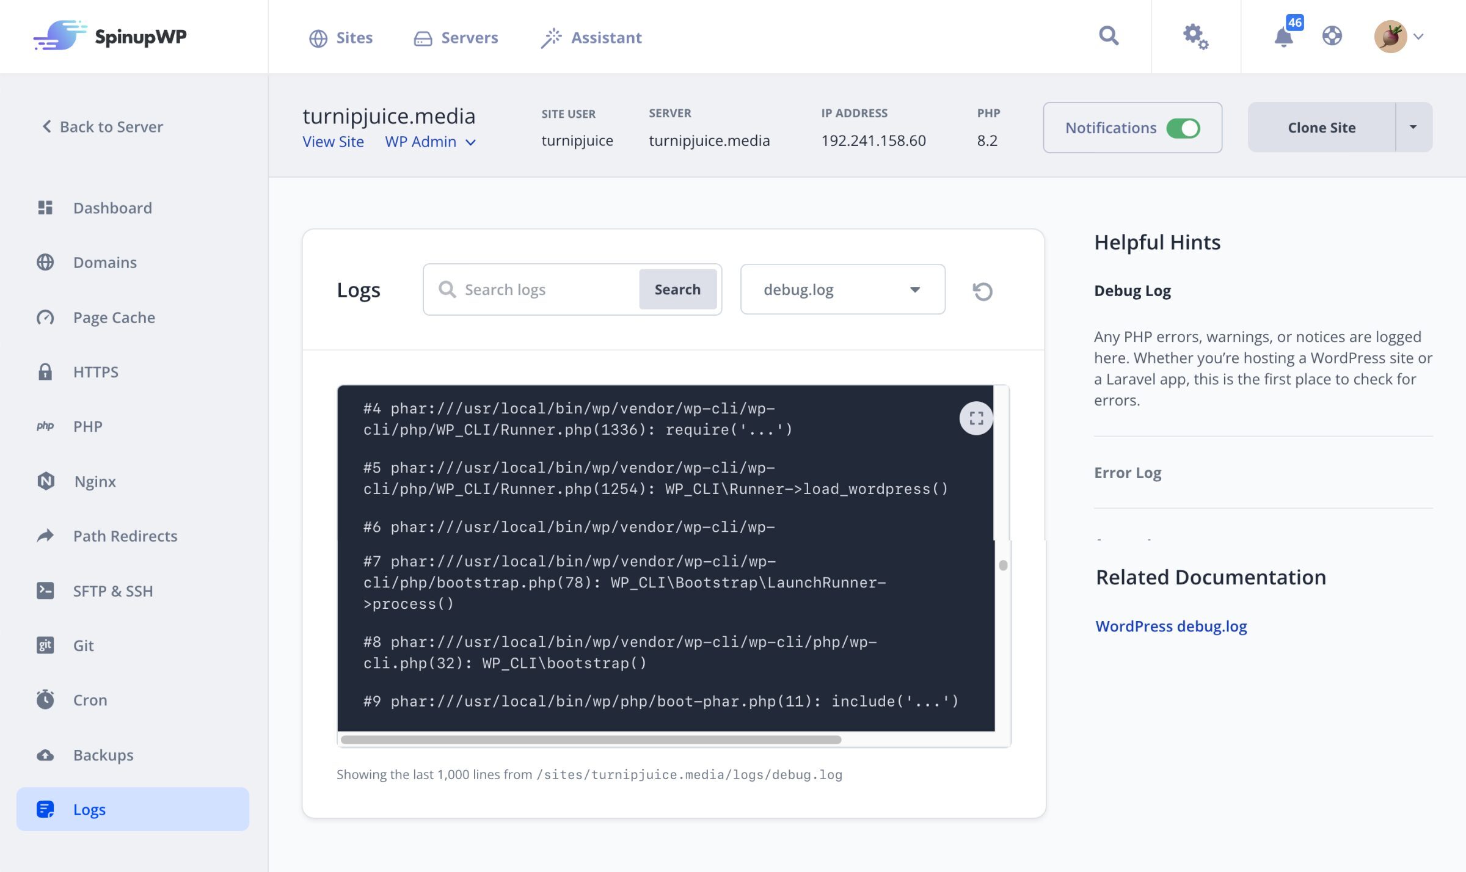
Task: Click the Search button for logs
Action: coord(677,289)
